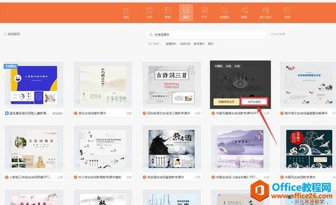Image resolution: width=336 pixels, height=205 pixels.
Task: Open the 将进酒 ink-painting template thumbnail
Action: (x=172, y=149)
